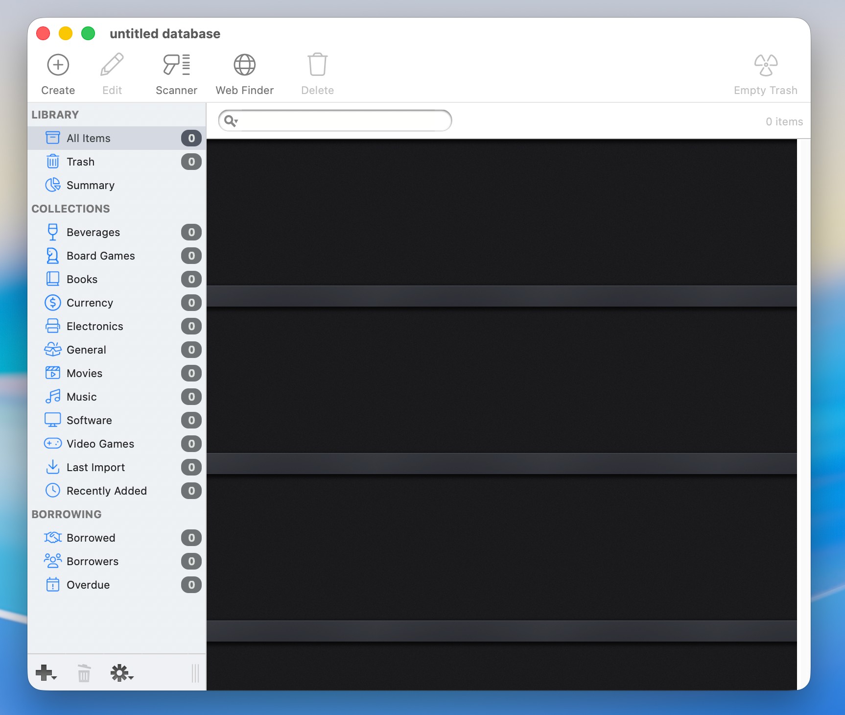845x715 pixels.
Task: Grab the sidebar resize handle
Action: point(195,673)
